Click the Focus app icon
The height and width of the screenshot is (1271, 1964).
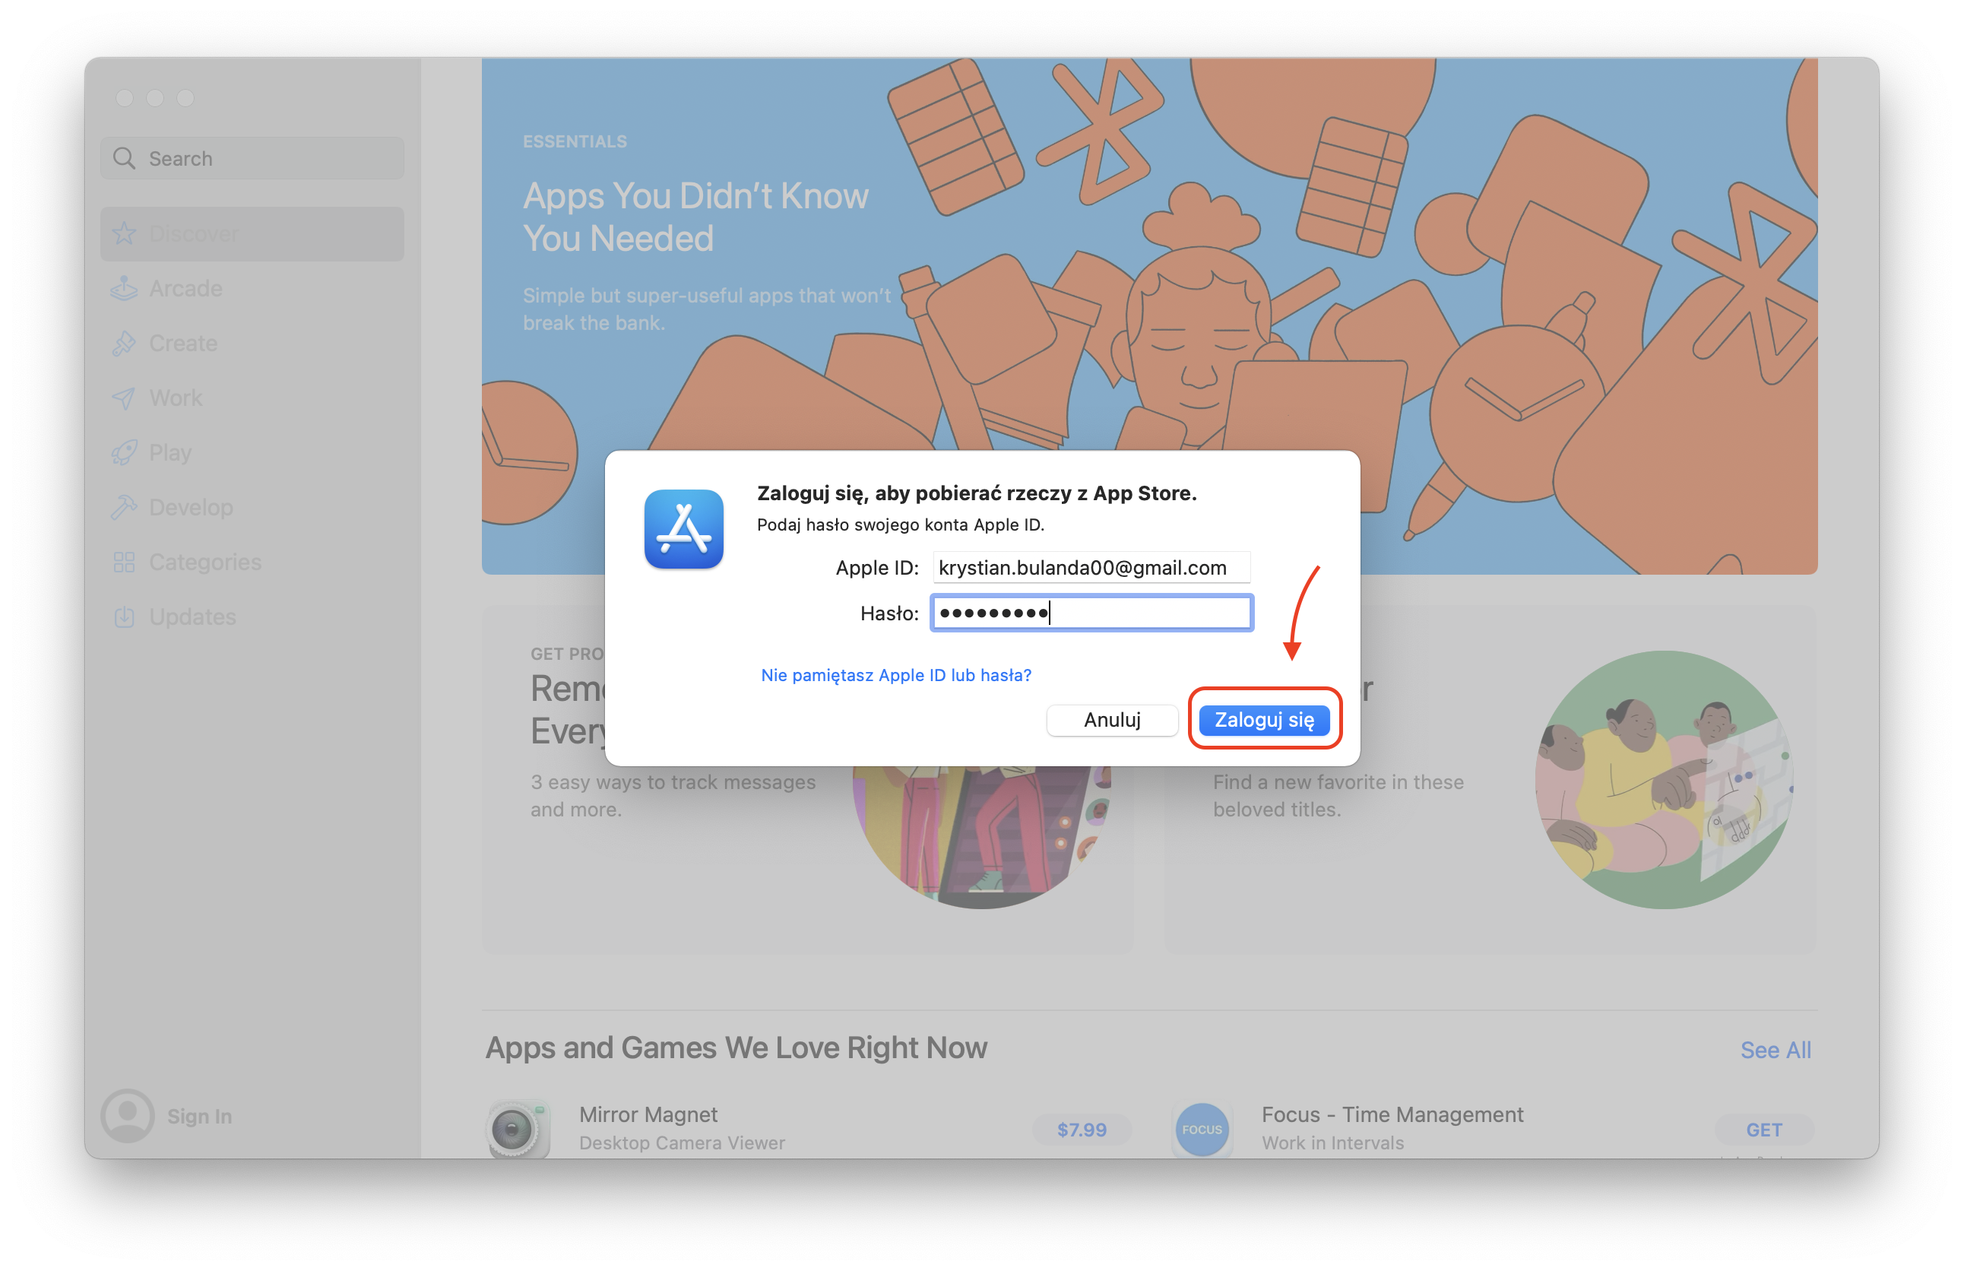click(1202, 1128)
